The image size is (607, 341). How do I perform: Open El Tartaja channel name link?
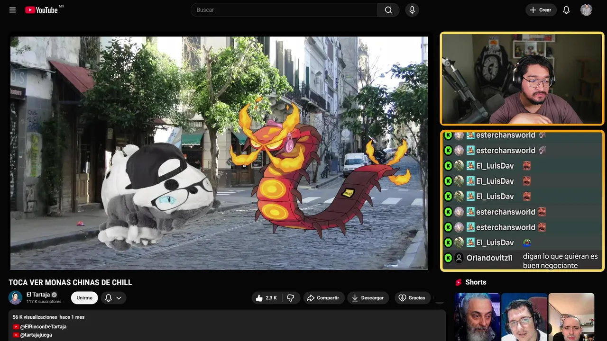point(38,295)
